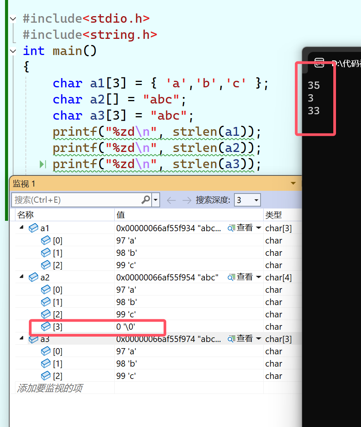361x427 pixels.
Task: Select the a3 [2] element row
Action: pos(158,376)
